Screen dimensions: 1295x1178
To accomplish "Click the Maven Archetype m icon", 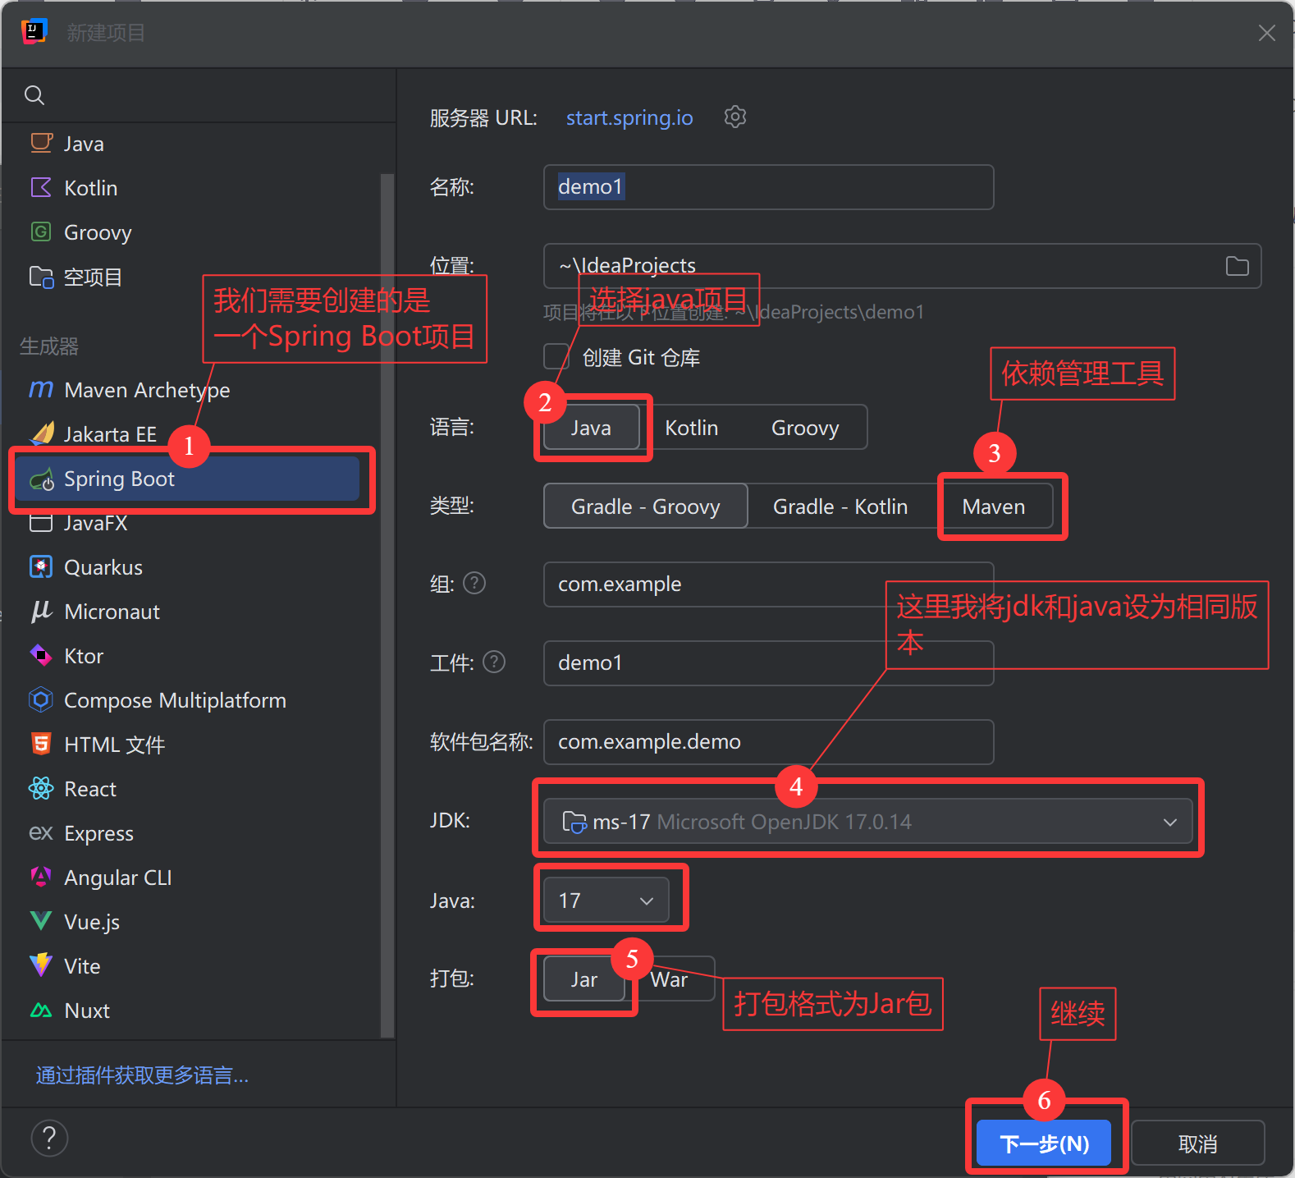I will [41, 388].
